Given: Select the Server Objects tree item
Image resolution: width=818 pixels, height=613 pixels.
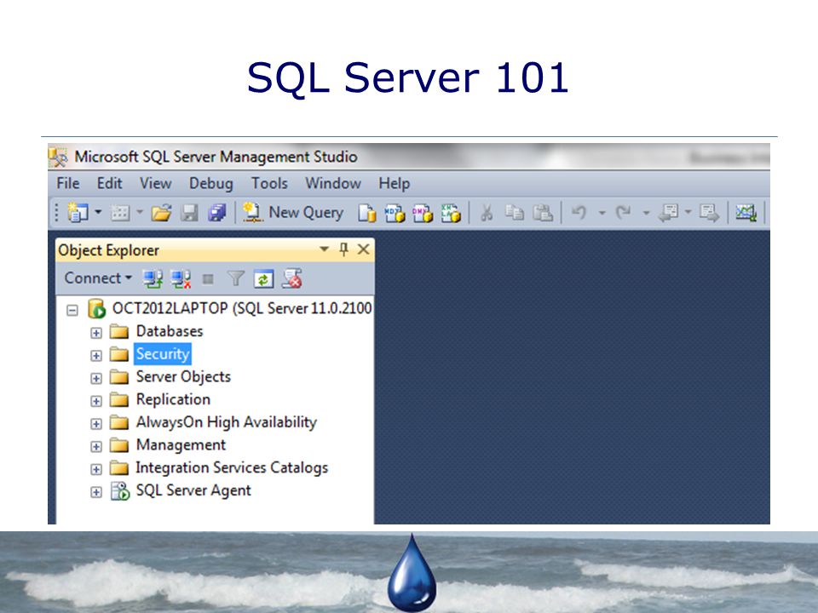Looking at the screenshot, I should 183,376.
